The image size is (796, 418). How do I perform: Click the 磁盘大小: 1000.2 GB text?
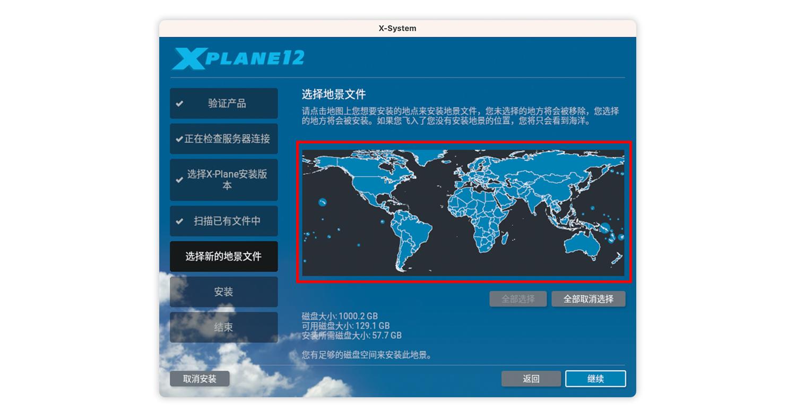(x=340, y=316)
